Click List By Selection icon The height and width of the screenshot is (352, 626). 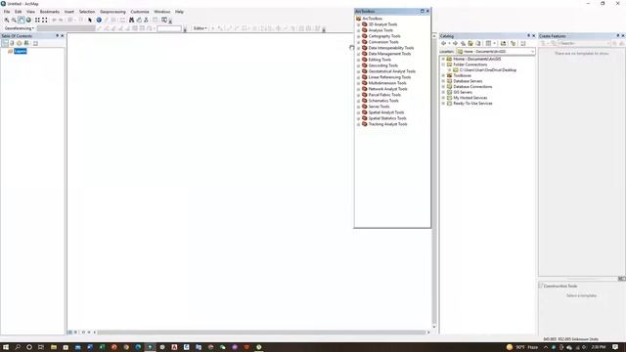click(x=26, y=43)
